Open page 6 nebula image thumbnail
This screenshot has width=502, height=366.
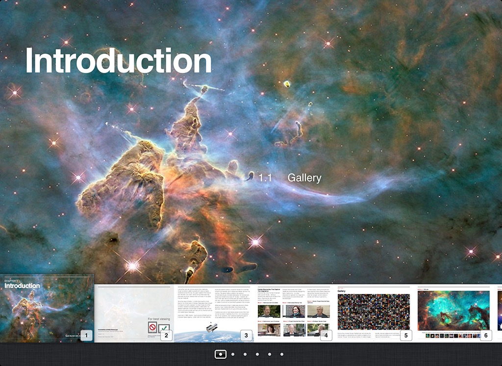pos(453,313)
